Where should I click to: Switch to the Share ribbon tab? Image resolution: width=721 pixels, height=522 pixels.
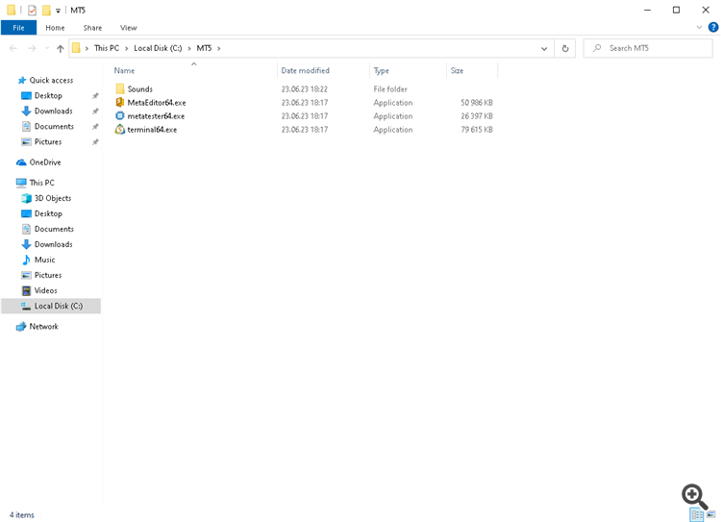coord(92,28)
